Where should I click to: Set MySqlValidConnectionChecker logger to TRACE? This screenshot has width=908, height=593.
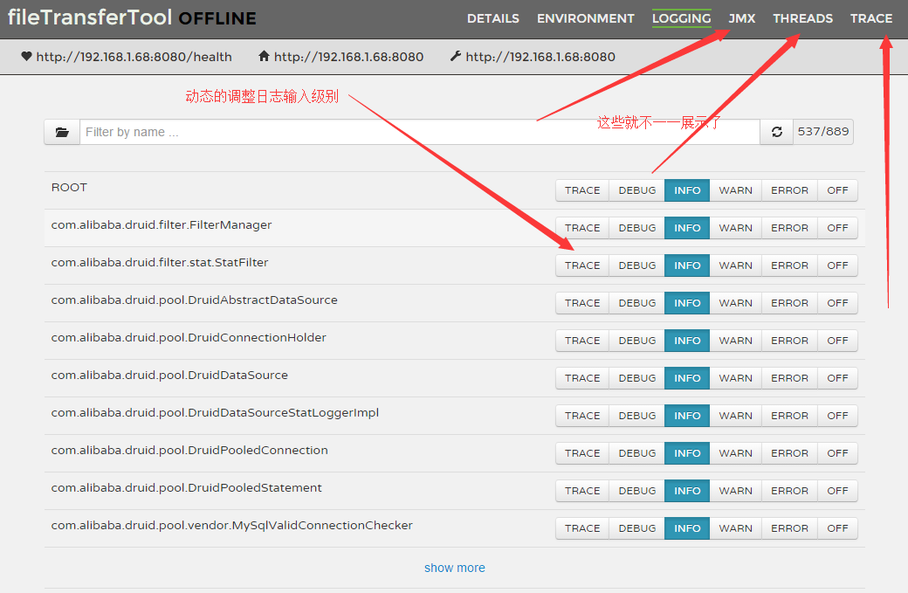click(x=582, y=528)
